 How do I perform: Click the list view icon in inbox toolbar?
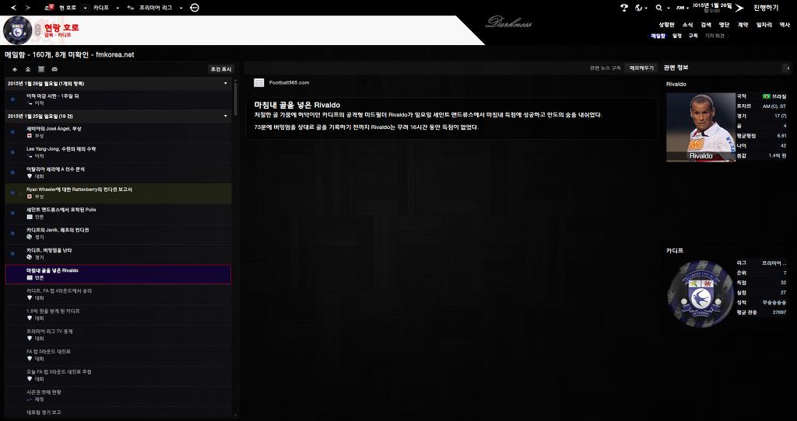pos(41,69)
